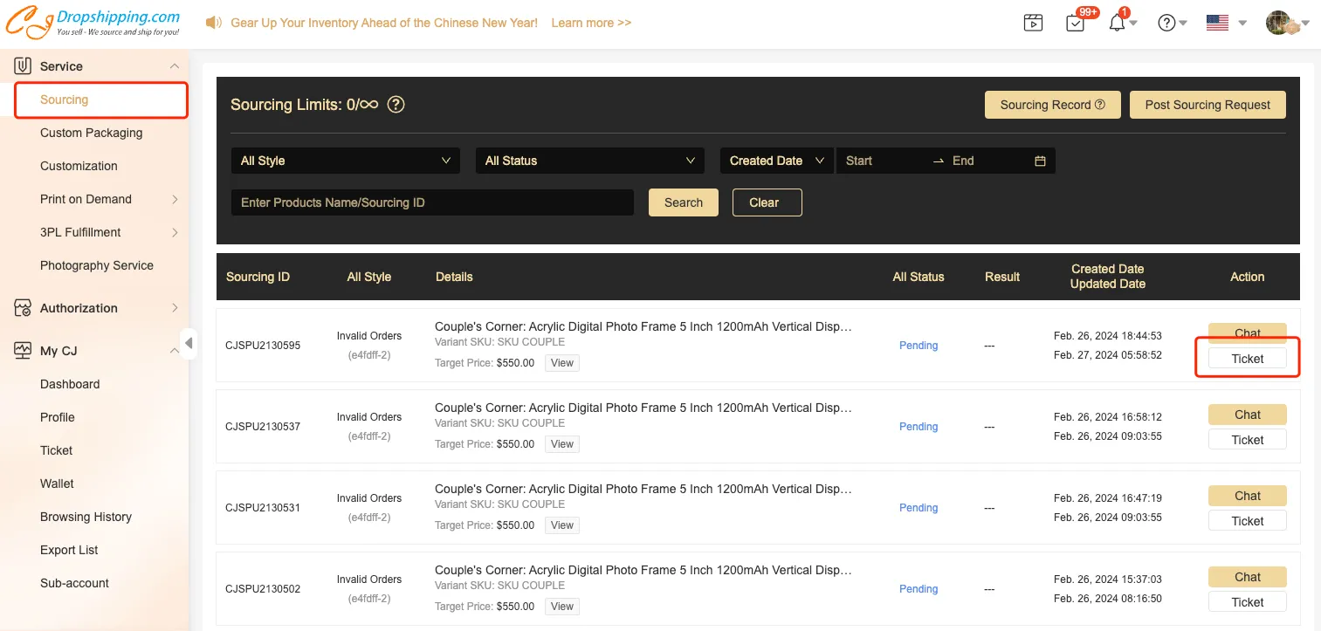
Task: Open the US flag language selector
Action: pyautogui.click(x=1218, y=24)
